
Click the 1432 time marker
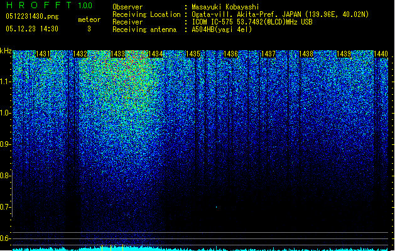click(x=80, y=54)
